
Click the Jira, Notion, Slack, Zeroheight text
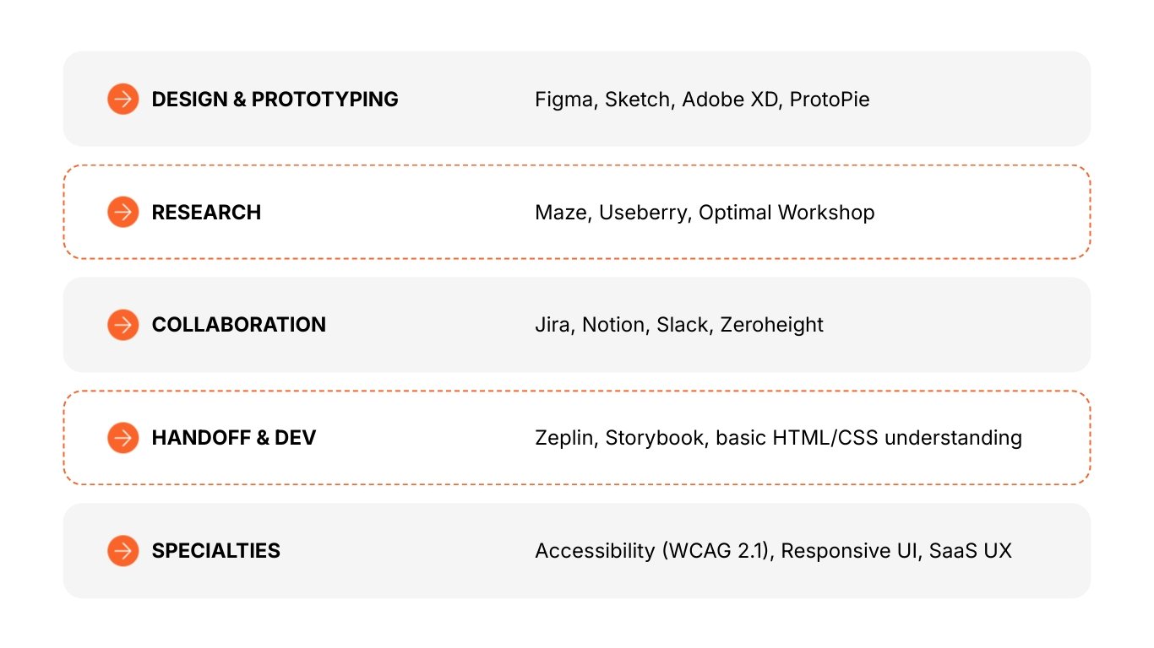click(679, 325)
